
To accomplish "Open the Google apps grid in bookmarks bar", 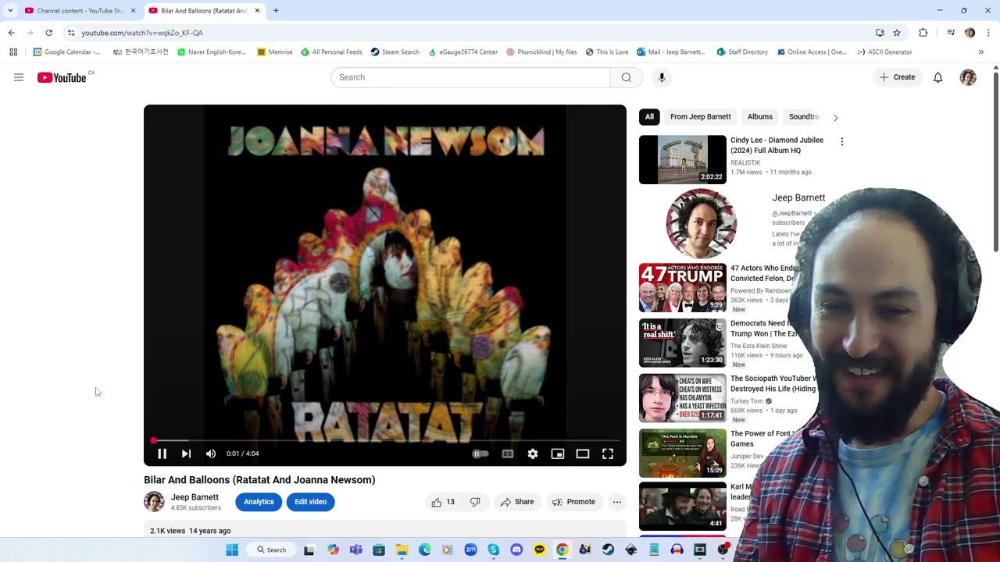I will [x=13, y=52].
